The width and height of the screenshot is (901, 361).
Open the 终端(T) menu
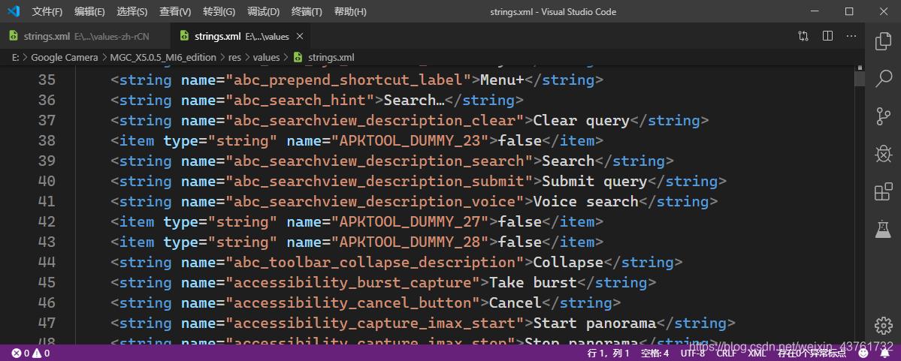point(307,11)
